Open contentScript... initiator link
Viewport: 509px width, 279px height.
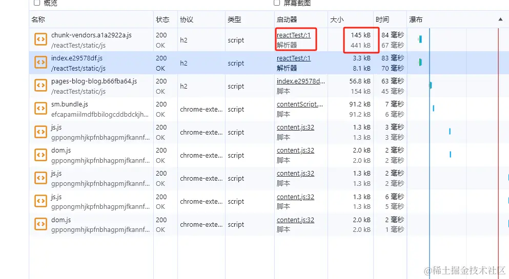click(300, 104)
